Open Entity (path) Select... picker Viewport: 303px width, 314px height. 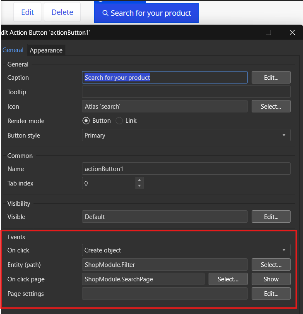[271, 264]
